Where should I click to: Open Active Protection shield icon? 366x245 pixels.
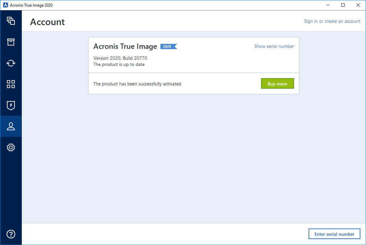(x=11, y=105)
